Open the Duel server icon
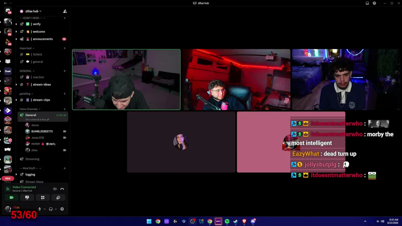The image size is (402, 226). [x=8, y=71]
